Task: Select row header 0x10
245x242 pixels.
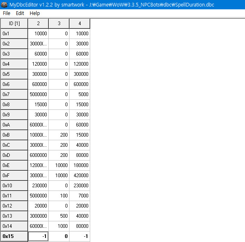Action: [x=14, y=186]
